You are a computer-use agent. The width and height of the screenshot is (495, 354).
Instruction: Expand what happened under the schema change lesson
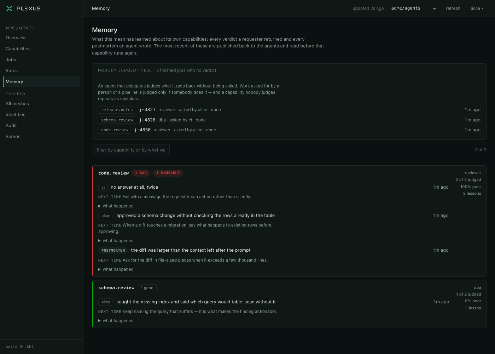[x=116, y=241]
